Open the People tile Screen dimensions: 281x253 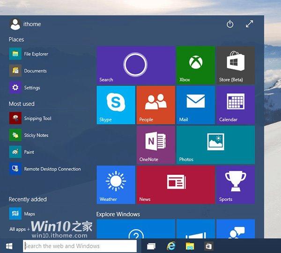(155, 105)
